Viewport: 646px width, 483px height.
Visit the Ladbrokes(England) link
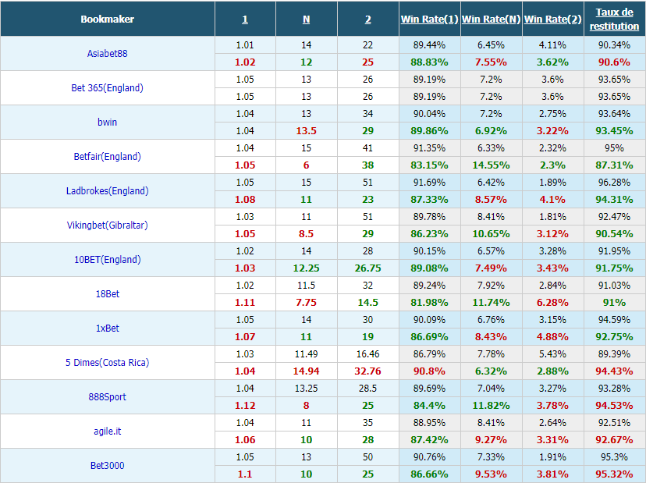coord(107,191)
